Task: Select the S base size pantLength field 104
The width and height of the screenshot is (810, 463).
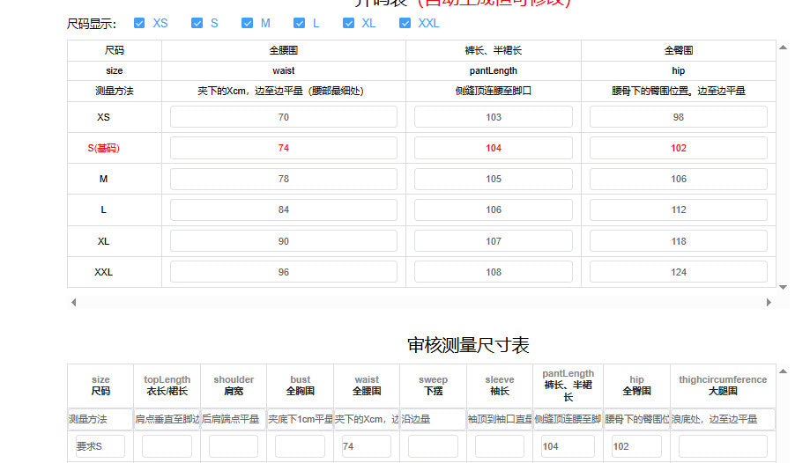Action: coord(493,148)
